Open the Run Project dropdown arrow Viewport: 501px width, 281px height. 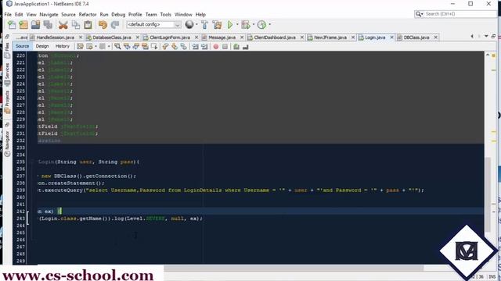[x=237, y=24]
